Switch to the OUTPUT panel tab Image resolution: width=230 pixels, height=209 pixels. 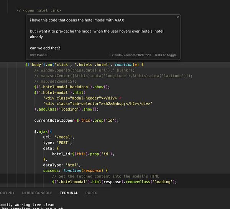click(7, 193)
